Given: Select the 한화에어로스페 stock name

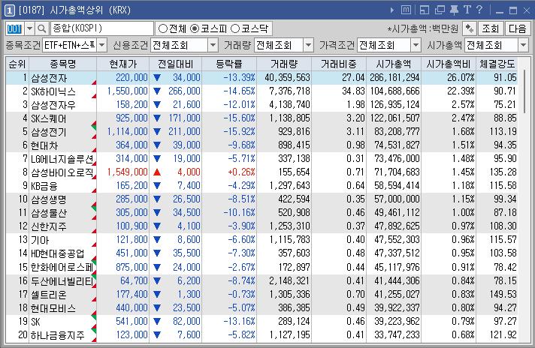Looking at the screenshot, I should click(62, 267).
